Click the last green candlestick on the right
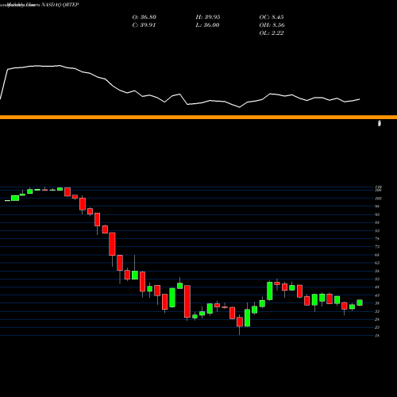The image size is (397, 397). pos(360,303)
